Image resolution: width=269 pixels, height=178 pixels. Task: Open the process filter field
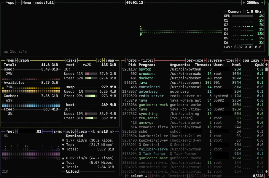147,60
